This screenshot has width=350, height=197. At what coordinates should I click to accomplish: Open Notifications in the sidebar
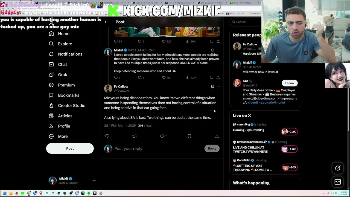(x=66, y=54)
